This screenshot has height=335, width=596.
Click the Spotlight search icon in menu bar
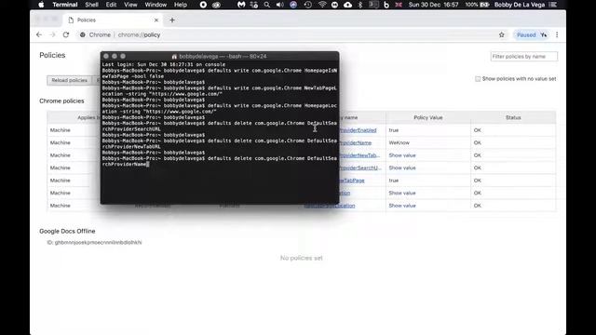267,5
